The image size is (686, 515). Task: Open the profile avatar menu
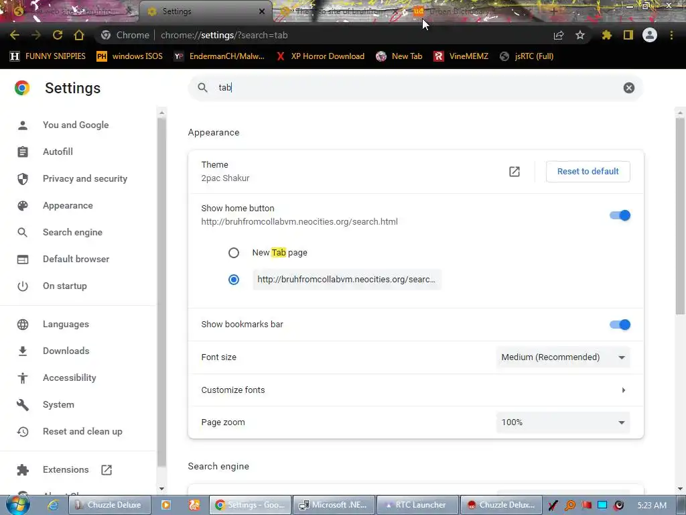pos(650,35)
